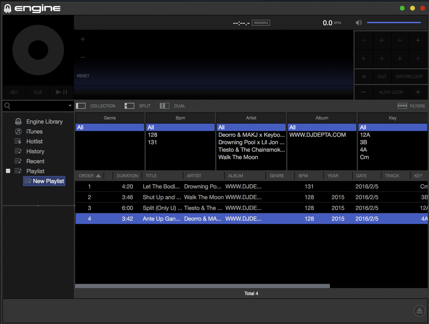
Task: Zoom in waveform with plus icon
Action: pos(83,39)
